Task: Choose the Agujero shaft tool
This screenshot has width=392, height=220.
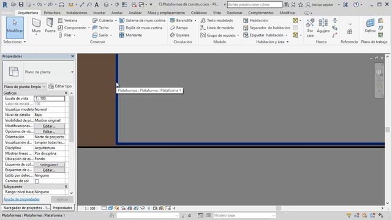Action: click(323, 26)
